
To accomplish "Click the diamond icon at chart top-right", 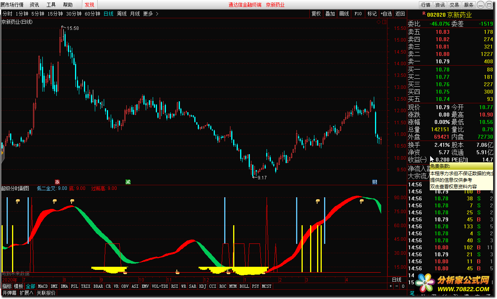I will (379, 22).
